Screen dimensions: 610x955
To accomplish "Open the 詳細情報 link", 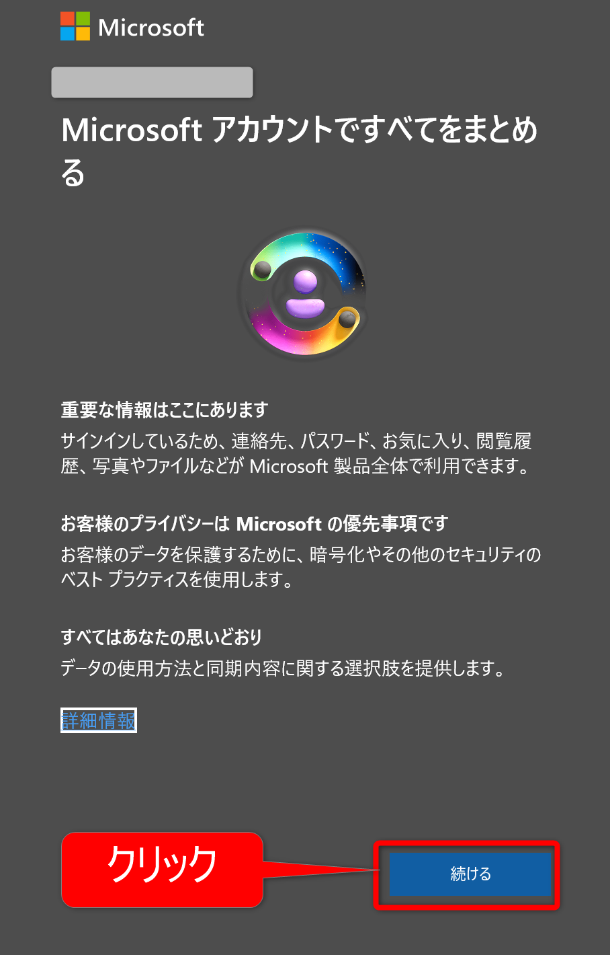I will (x=99, y=720).
